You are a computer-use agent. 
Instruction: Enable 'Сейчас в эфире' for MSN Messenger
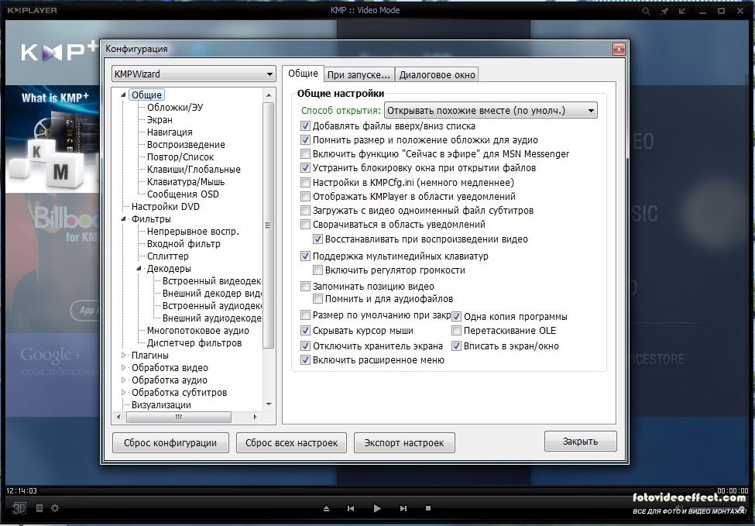pos(305,154)
